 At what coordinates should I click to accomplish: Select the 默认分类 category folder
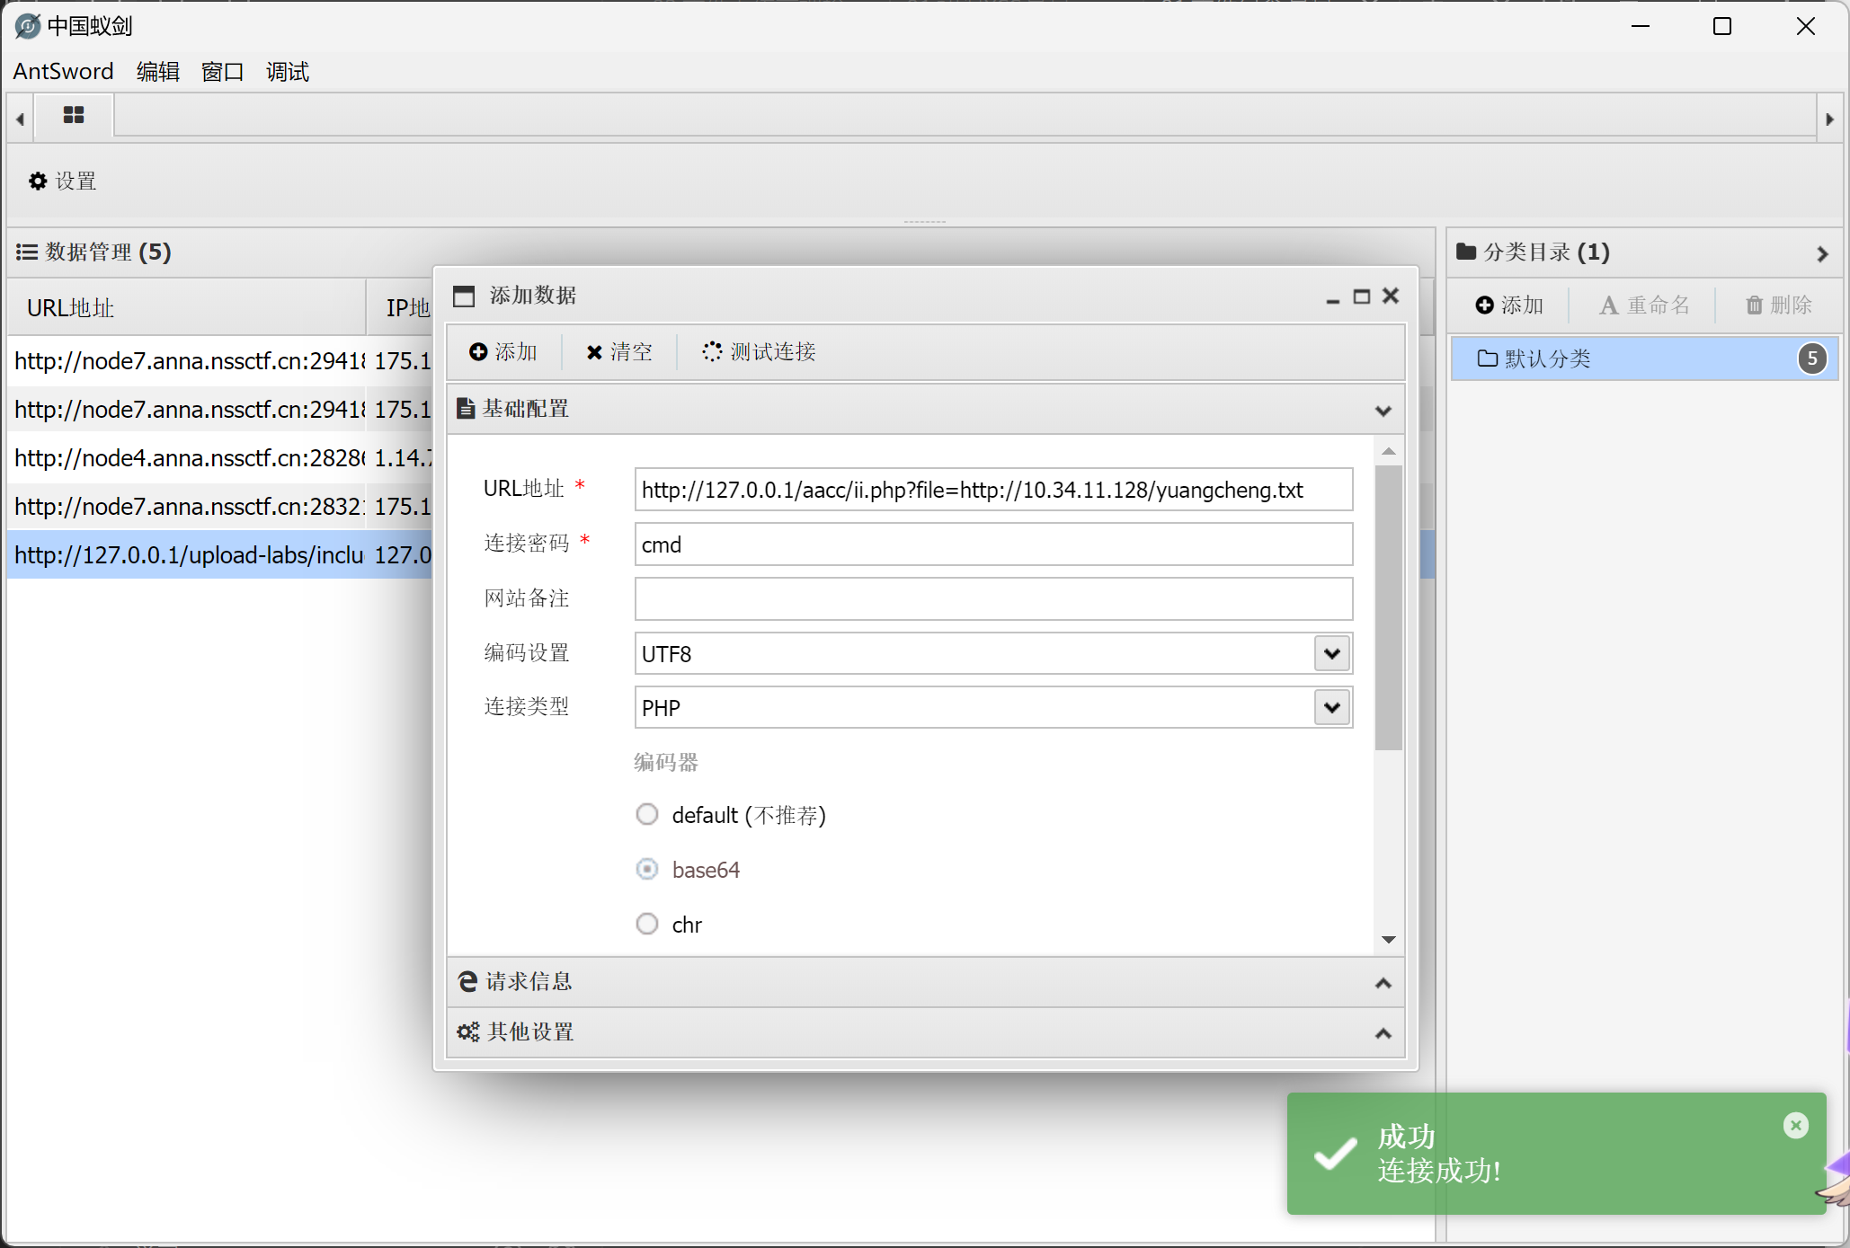point(1644,358)
